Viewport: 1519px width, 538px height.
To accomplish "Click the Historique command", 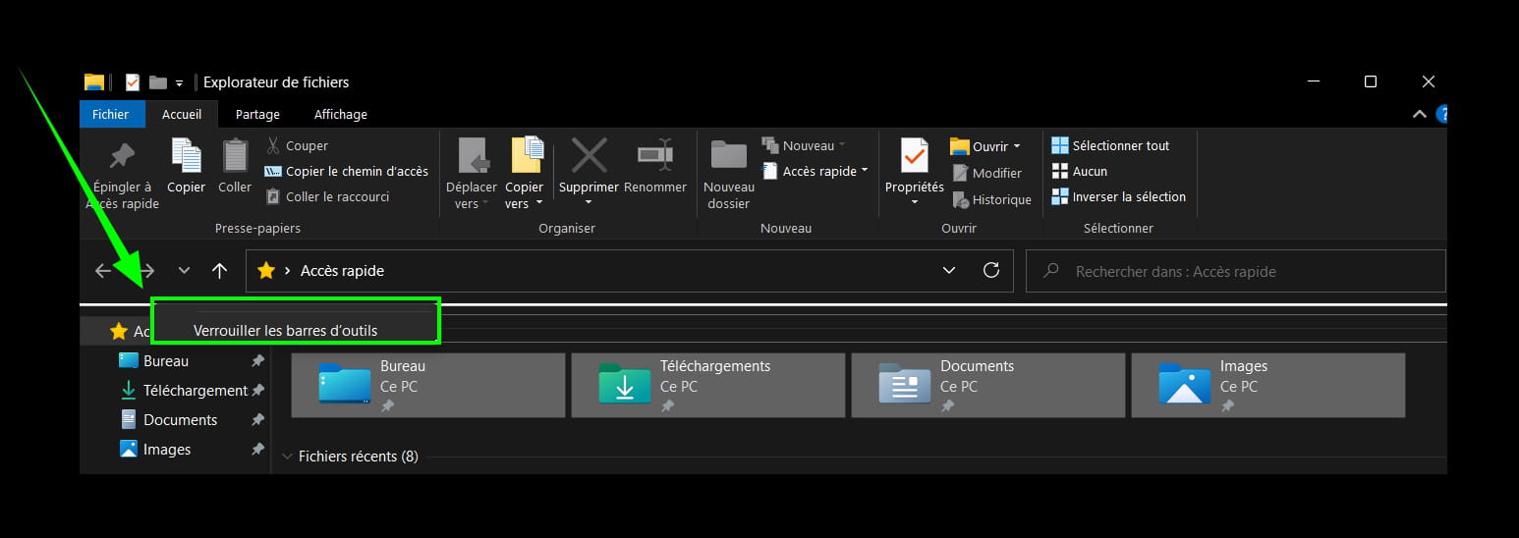I will click(992, 199).
